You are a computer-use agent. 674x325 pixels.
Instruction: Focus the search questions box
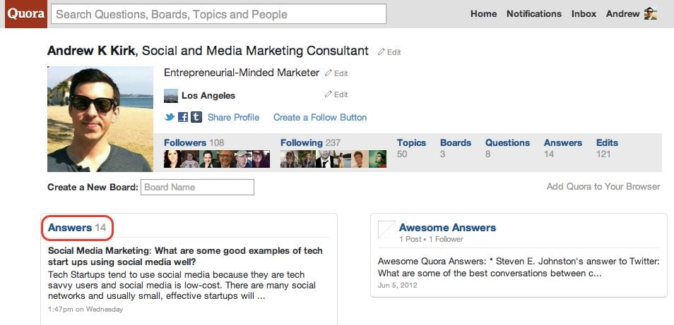click(218, 14)
